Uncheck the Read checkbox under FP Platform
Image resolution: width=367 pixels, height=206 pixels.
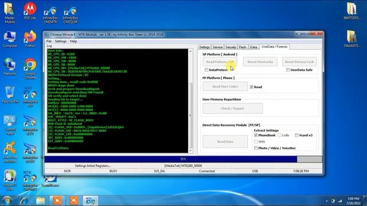pos(251,87)
